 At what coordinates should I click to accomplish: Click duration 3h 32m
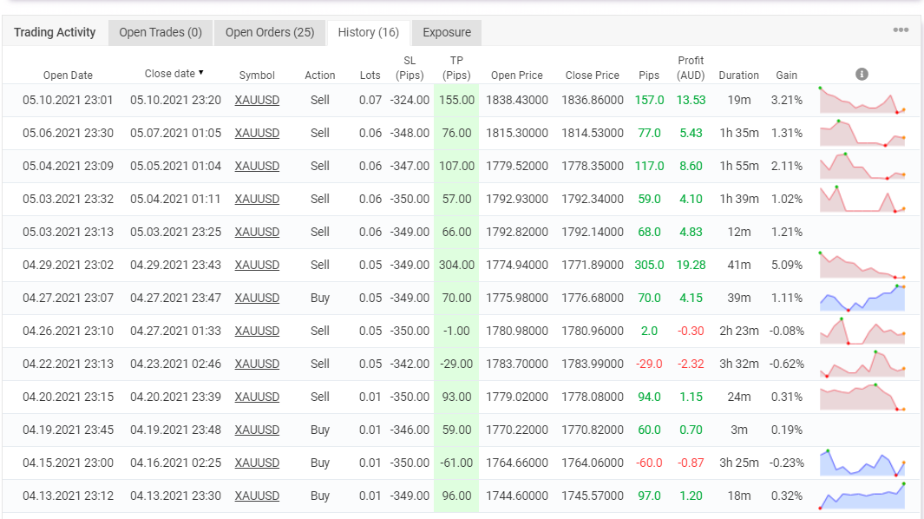coord(739,365)
